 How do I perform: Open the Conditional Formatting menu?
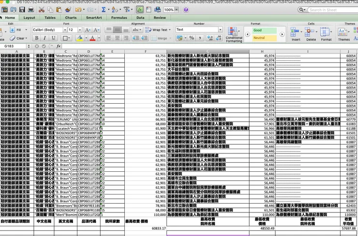coord(234,34)
